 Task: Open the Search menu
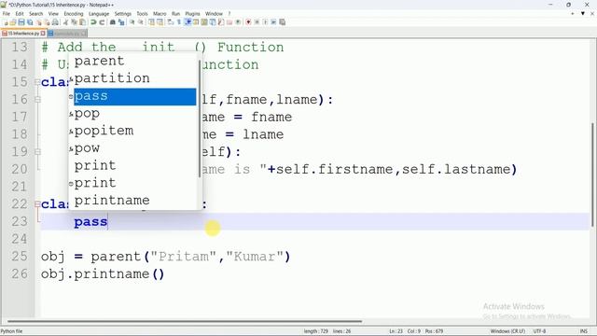(35, 14)
